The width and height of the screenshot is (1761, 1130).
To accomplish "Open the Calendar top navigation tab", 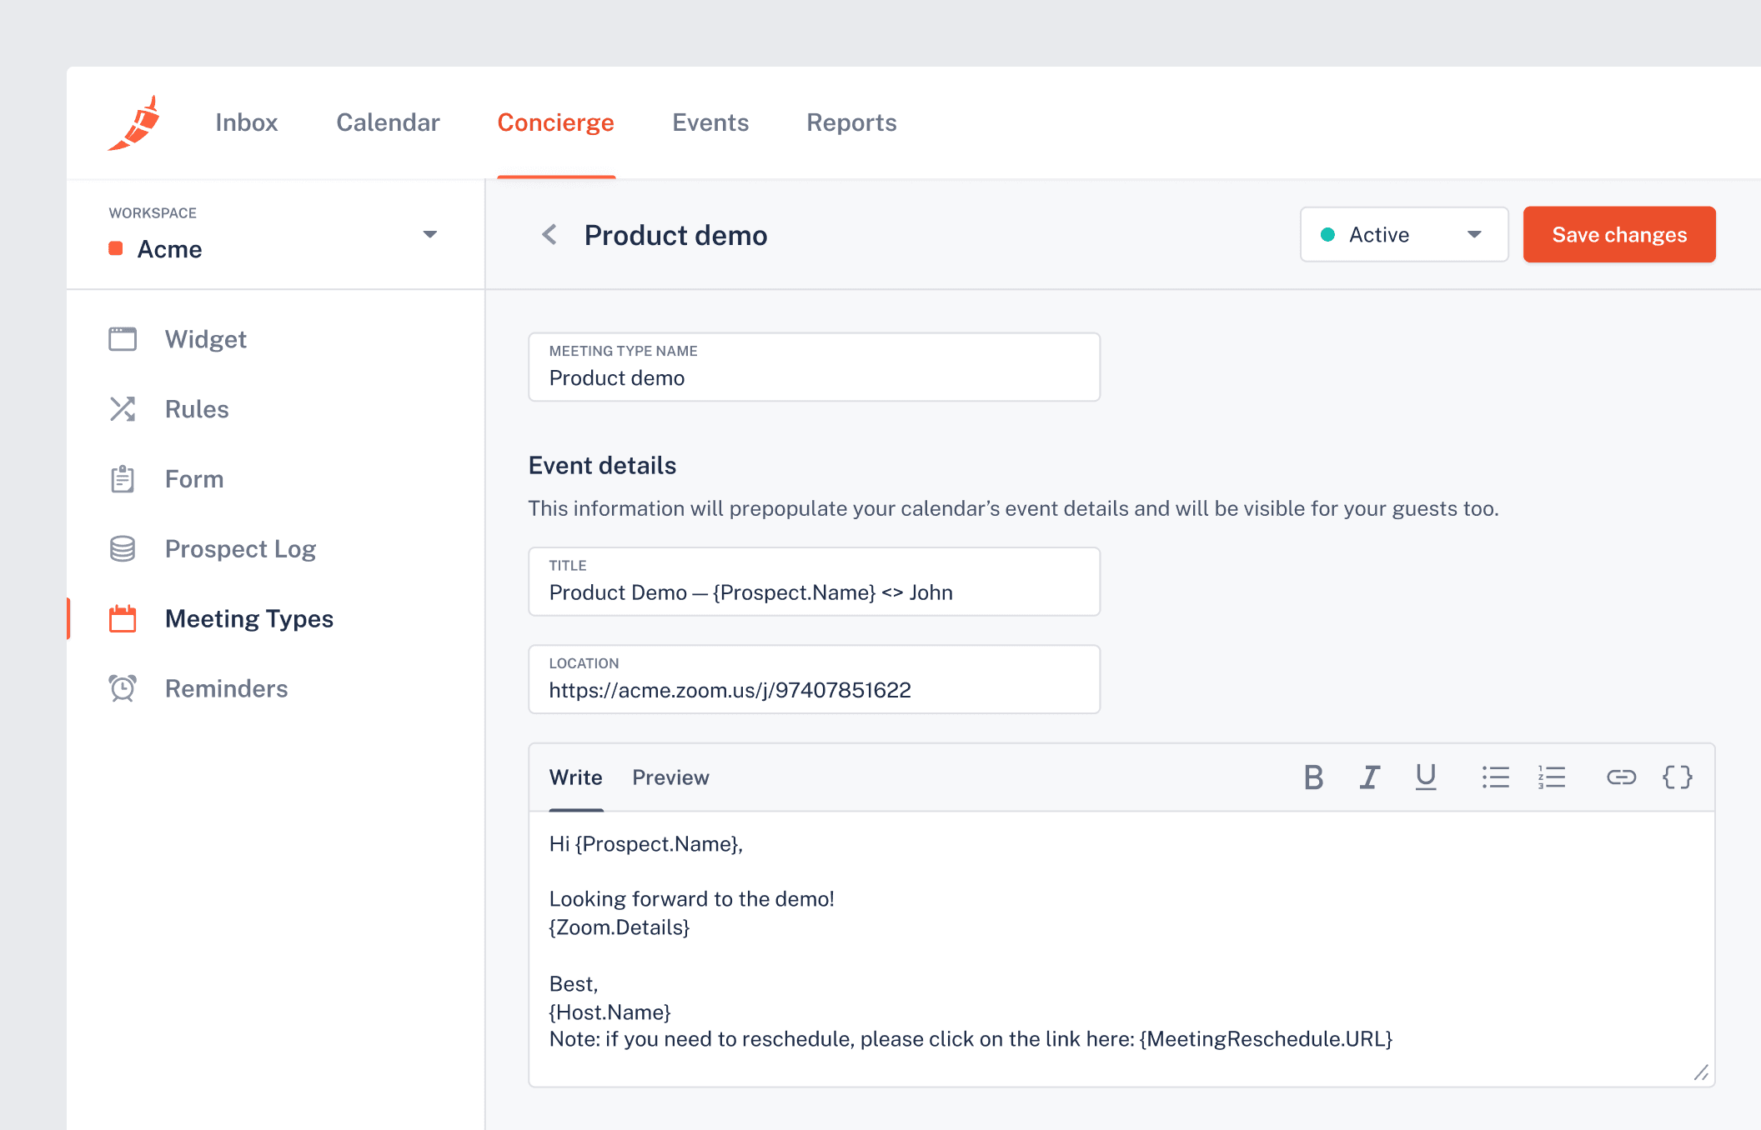I will pos(388,122).
